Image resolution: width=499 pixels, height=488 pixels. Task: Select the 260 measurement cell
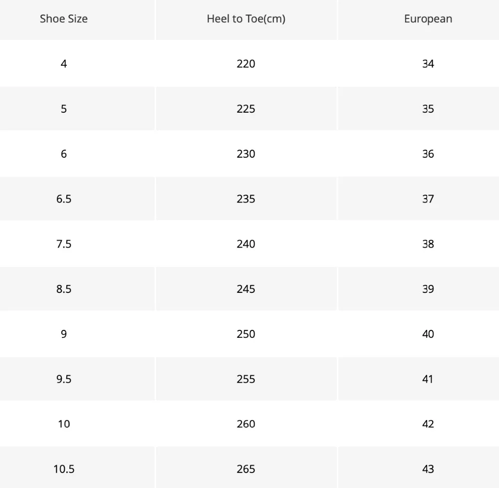click(246, 424)
